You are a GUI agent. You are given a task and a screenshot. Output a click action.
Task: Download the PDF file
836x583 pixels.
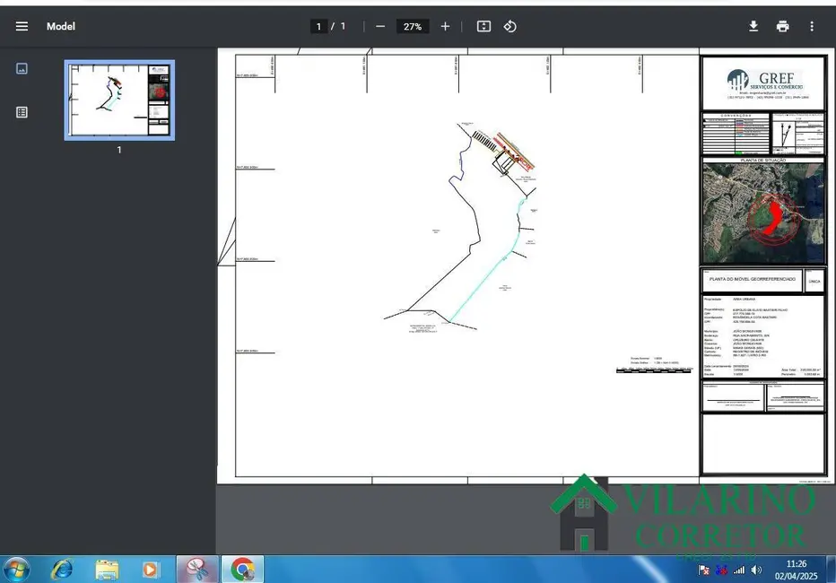click(753, 26)
